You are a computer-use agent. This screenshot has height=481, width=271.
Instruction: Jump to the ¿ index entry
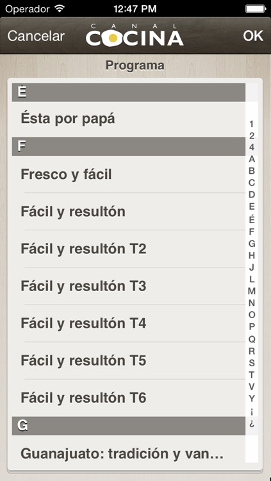[x=252, y=423]
